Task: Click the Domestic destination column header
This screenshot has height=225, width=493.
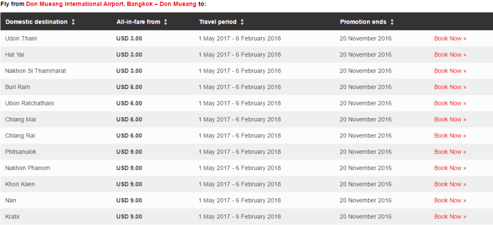Action: tap(37, 22)
